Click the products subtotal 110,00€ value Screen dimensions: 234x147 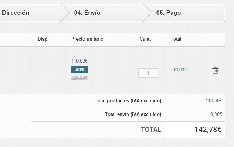click(x=214, y=101)
